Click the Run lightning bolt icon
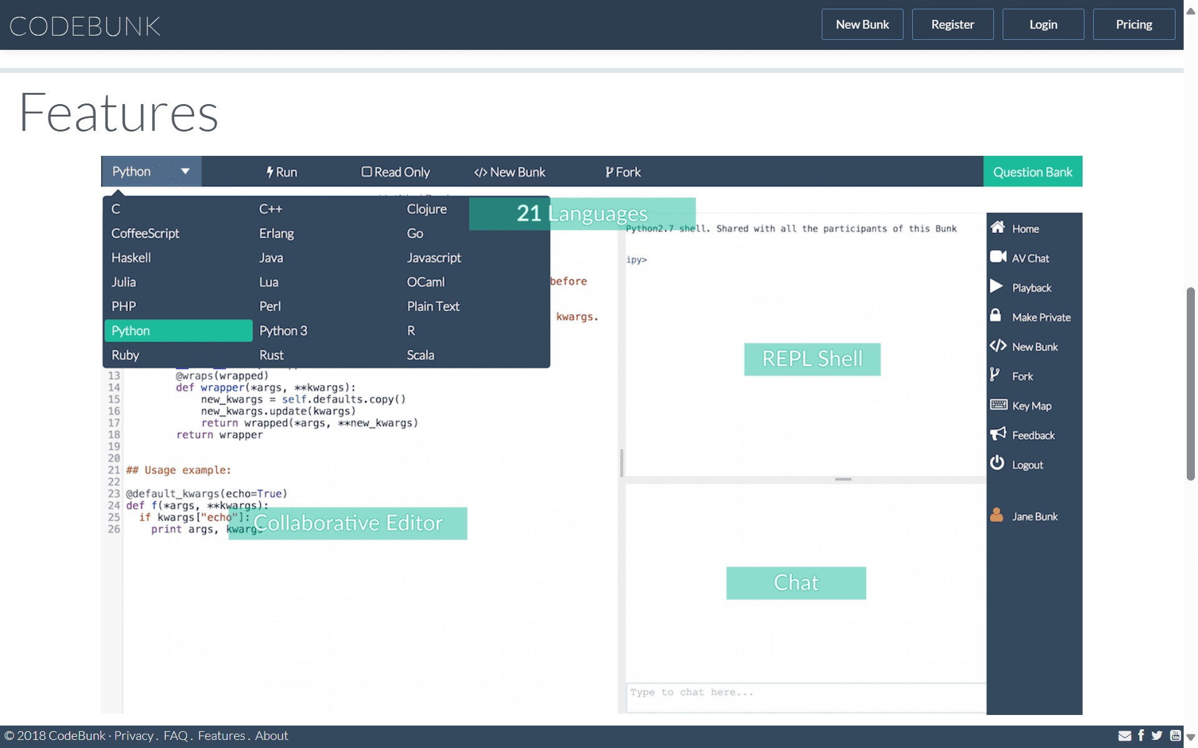 click(x=270, y=172)
